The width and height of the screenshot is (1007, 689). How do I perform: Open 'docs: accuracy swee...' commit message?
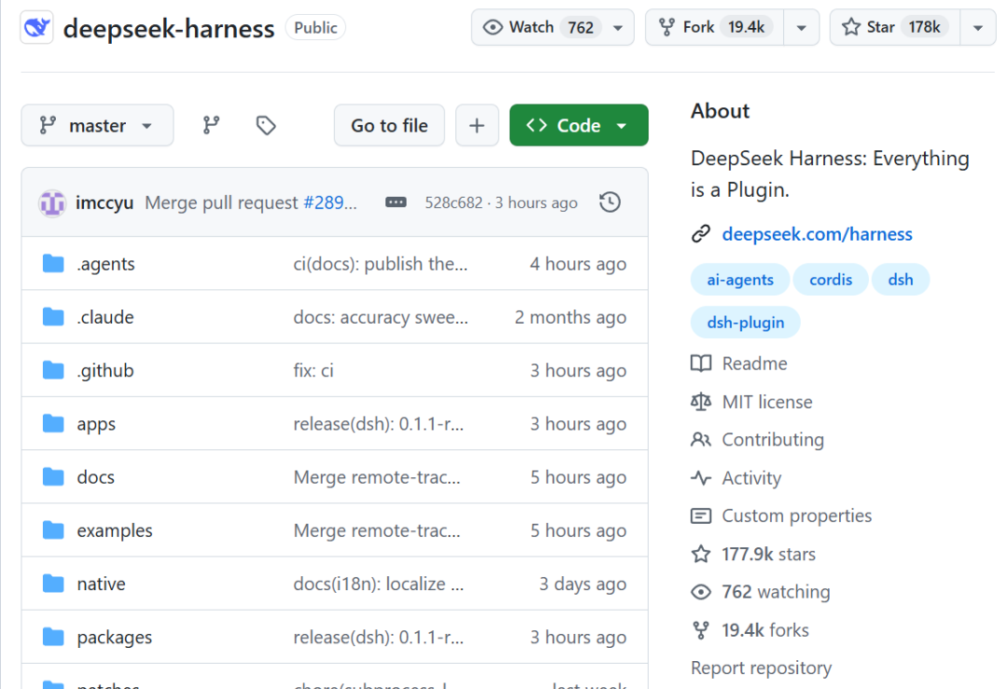coord(380,317)
